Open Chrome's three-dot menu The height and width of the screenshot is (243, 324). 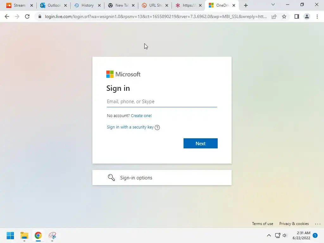(x=317, y=16)
